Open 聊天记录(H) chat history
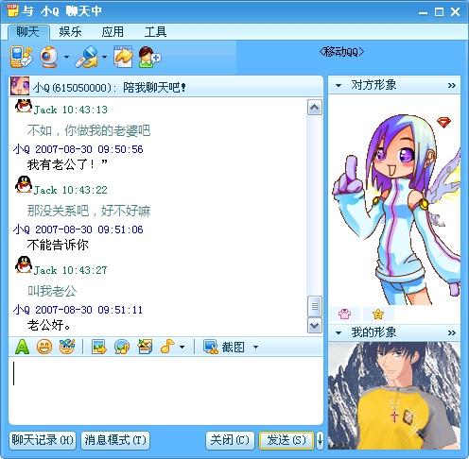 coord(43,440)
